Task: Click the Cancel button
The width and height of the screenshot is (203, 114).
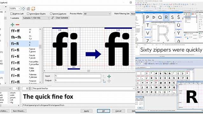Action: tap(118, 111)
